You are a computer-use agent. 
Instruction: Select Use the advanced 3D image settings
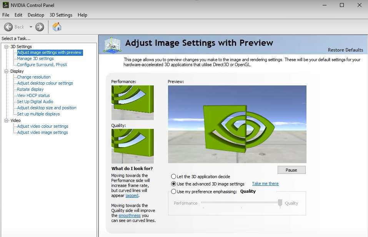coord(174,184)
